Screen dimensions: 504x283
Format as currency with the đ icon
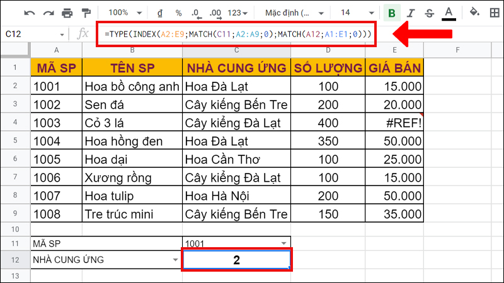coord(161,13)
